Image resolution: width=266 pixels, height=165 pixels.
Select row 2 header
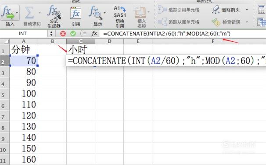[5, 61]
